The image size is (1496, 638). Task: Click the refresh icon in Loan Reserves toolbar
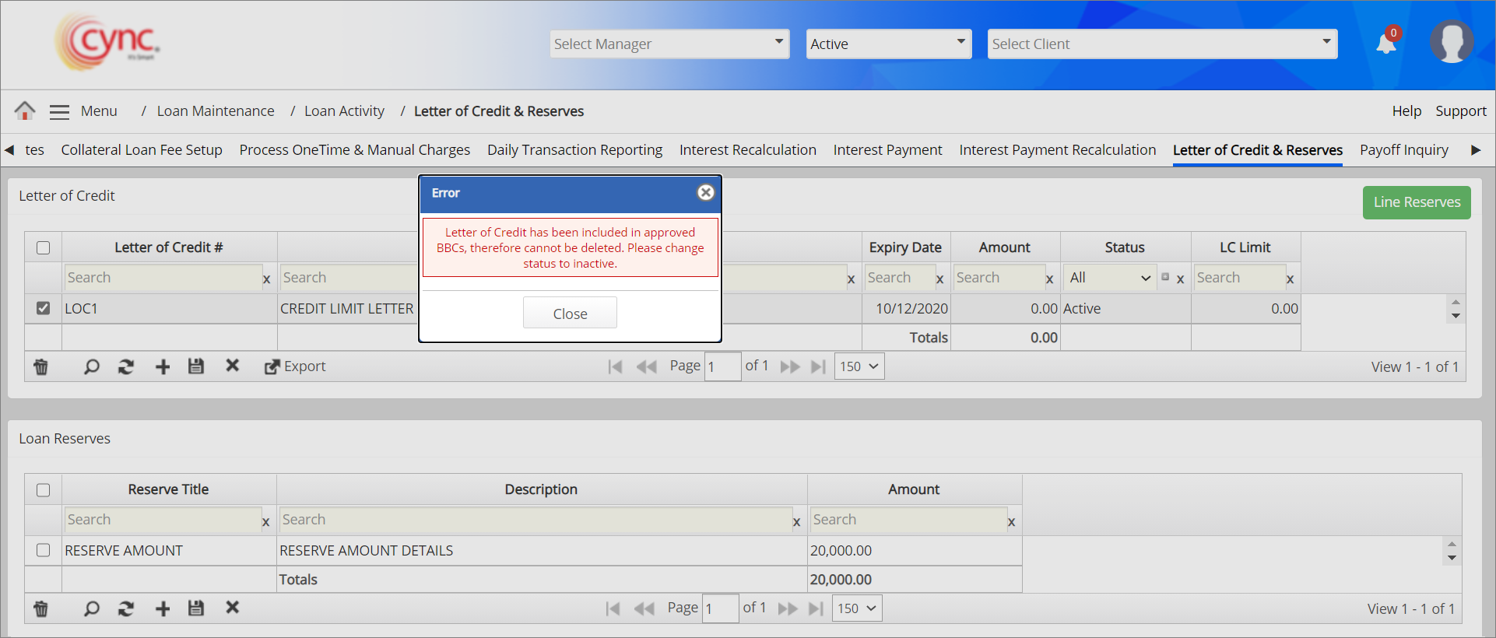tap(125, 608)
